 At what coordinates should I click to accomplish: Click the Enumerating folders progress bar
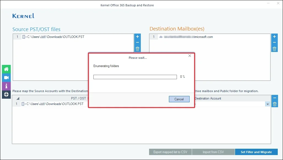(135, 77)
